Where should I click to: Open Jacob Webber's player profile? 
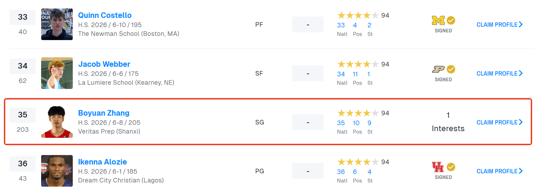click(x=104, y=64)
